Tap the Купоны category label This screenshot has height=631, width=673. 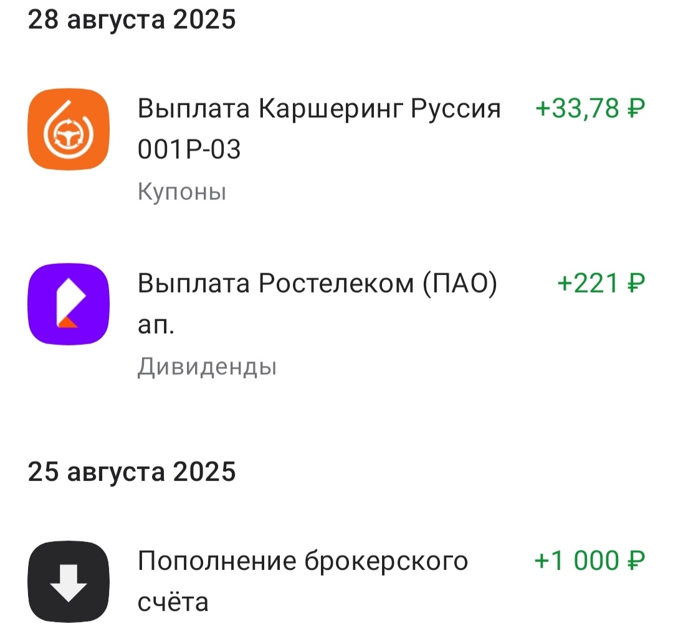tap(183, 192)
